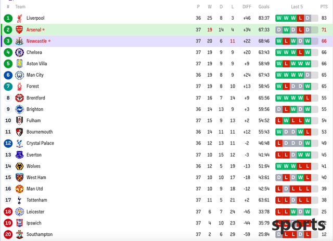
Task: Click the Wolves wolf-head logo
Action: (x=19, y=166)
